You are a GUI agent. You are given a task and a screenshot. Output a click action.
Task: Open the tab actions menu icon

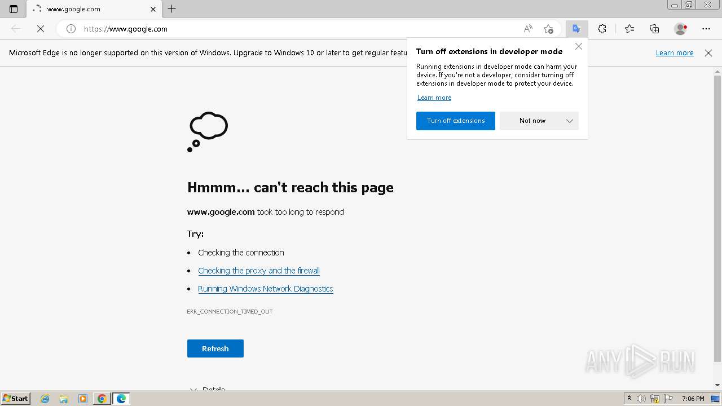coord(14,9)
